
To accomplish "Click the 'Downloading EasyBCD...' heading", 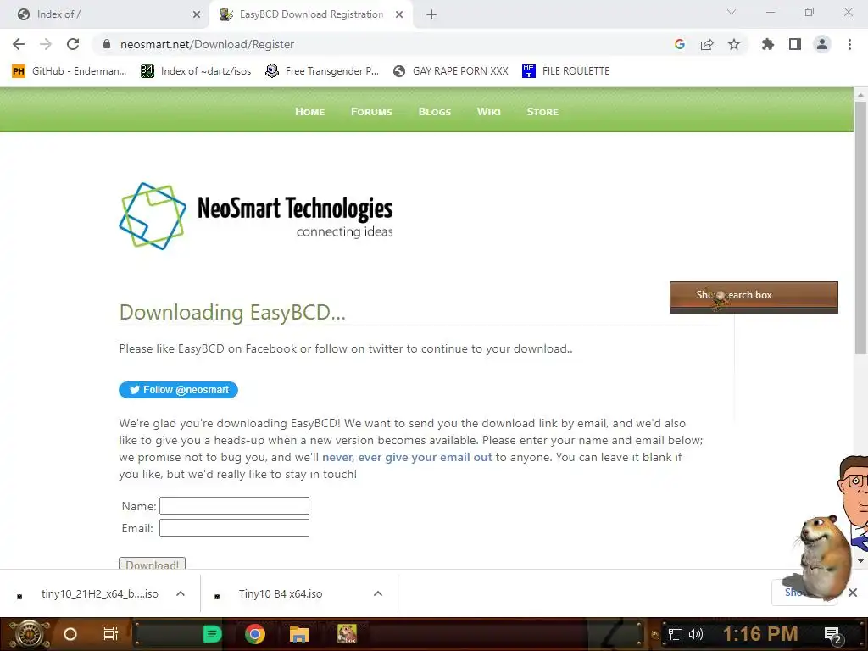I will (232, 312).
